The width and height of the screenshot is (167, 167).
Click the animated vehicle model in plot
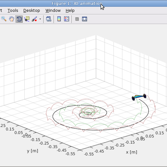pyautogui.click(x=139, y=97)
